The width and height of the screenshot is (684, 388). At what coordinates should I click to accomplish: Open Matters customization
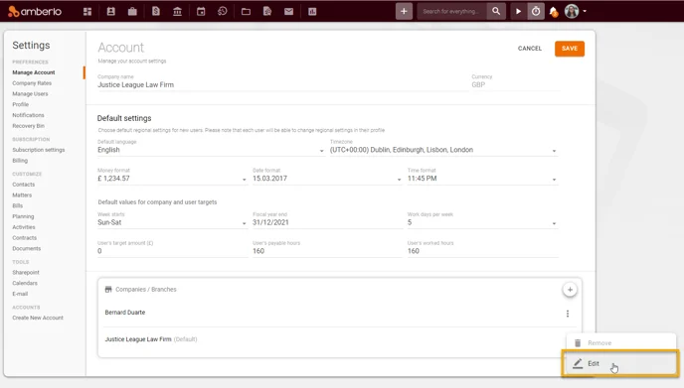pos(22,195)
